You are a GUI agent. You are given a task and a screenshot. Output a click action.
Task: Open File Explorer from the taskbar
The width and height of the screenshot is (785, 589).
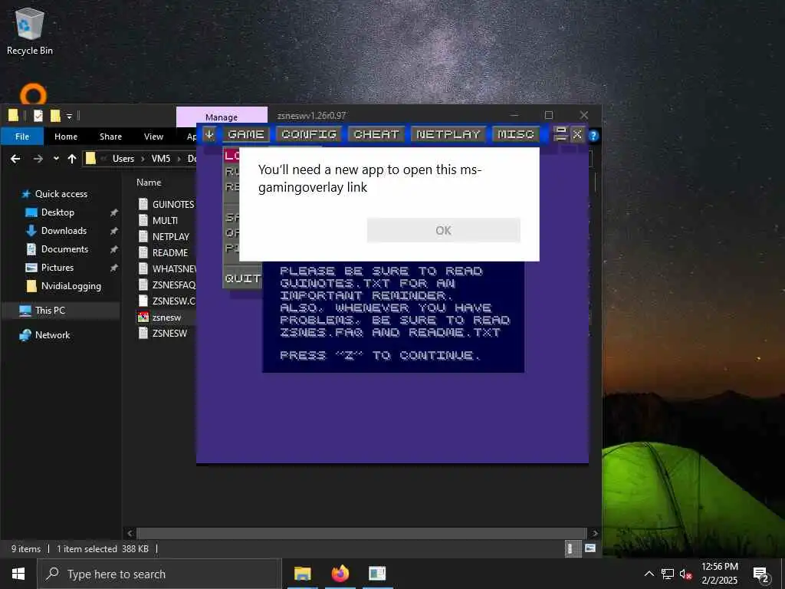302,574
